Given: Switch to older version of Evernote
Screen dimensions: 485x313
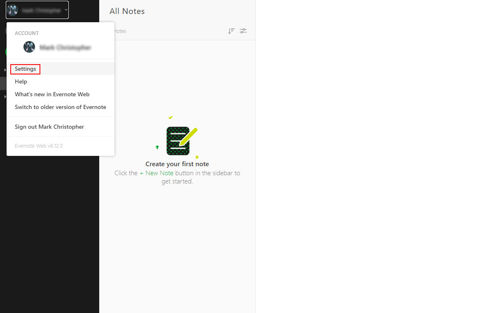Looking at the screenshot, I should tap(60, 107).
